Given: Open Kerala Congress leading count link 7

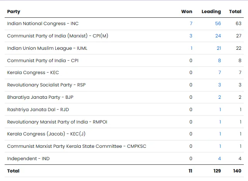Looking at the screenshot, I should [x=219, y=73].
